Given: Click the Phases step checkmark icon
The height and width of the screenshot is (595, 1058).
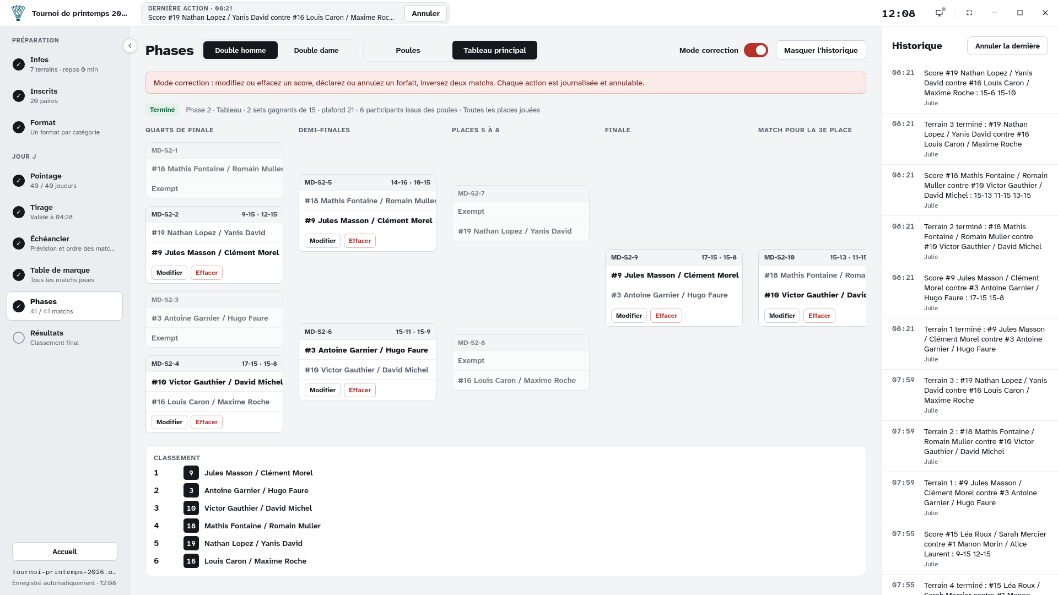Looking at the screenshot, I should click(x=19, y=306).
